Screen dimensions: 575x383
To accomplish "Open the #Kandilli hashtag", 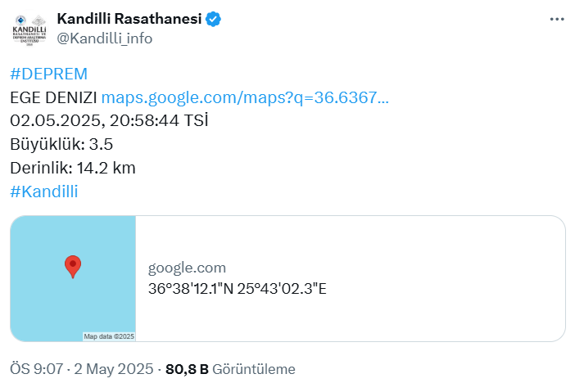I will pyautogui.click(x=44, y=191).
